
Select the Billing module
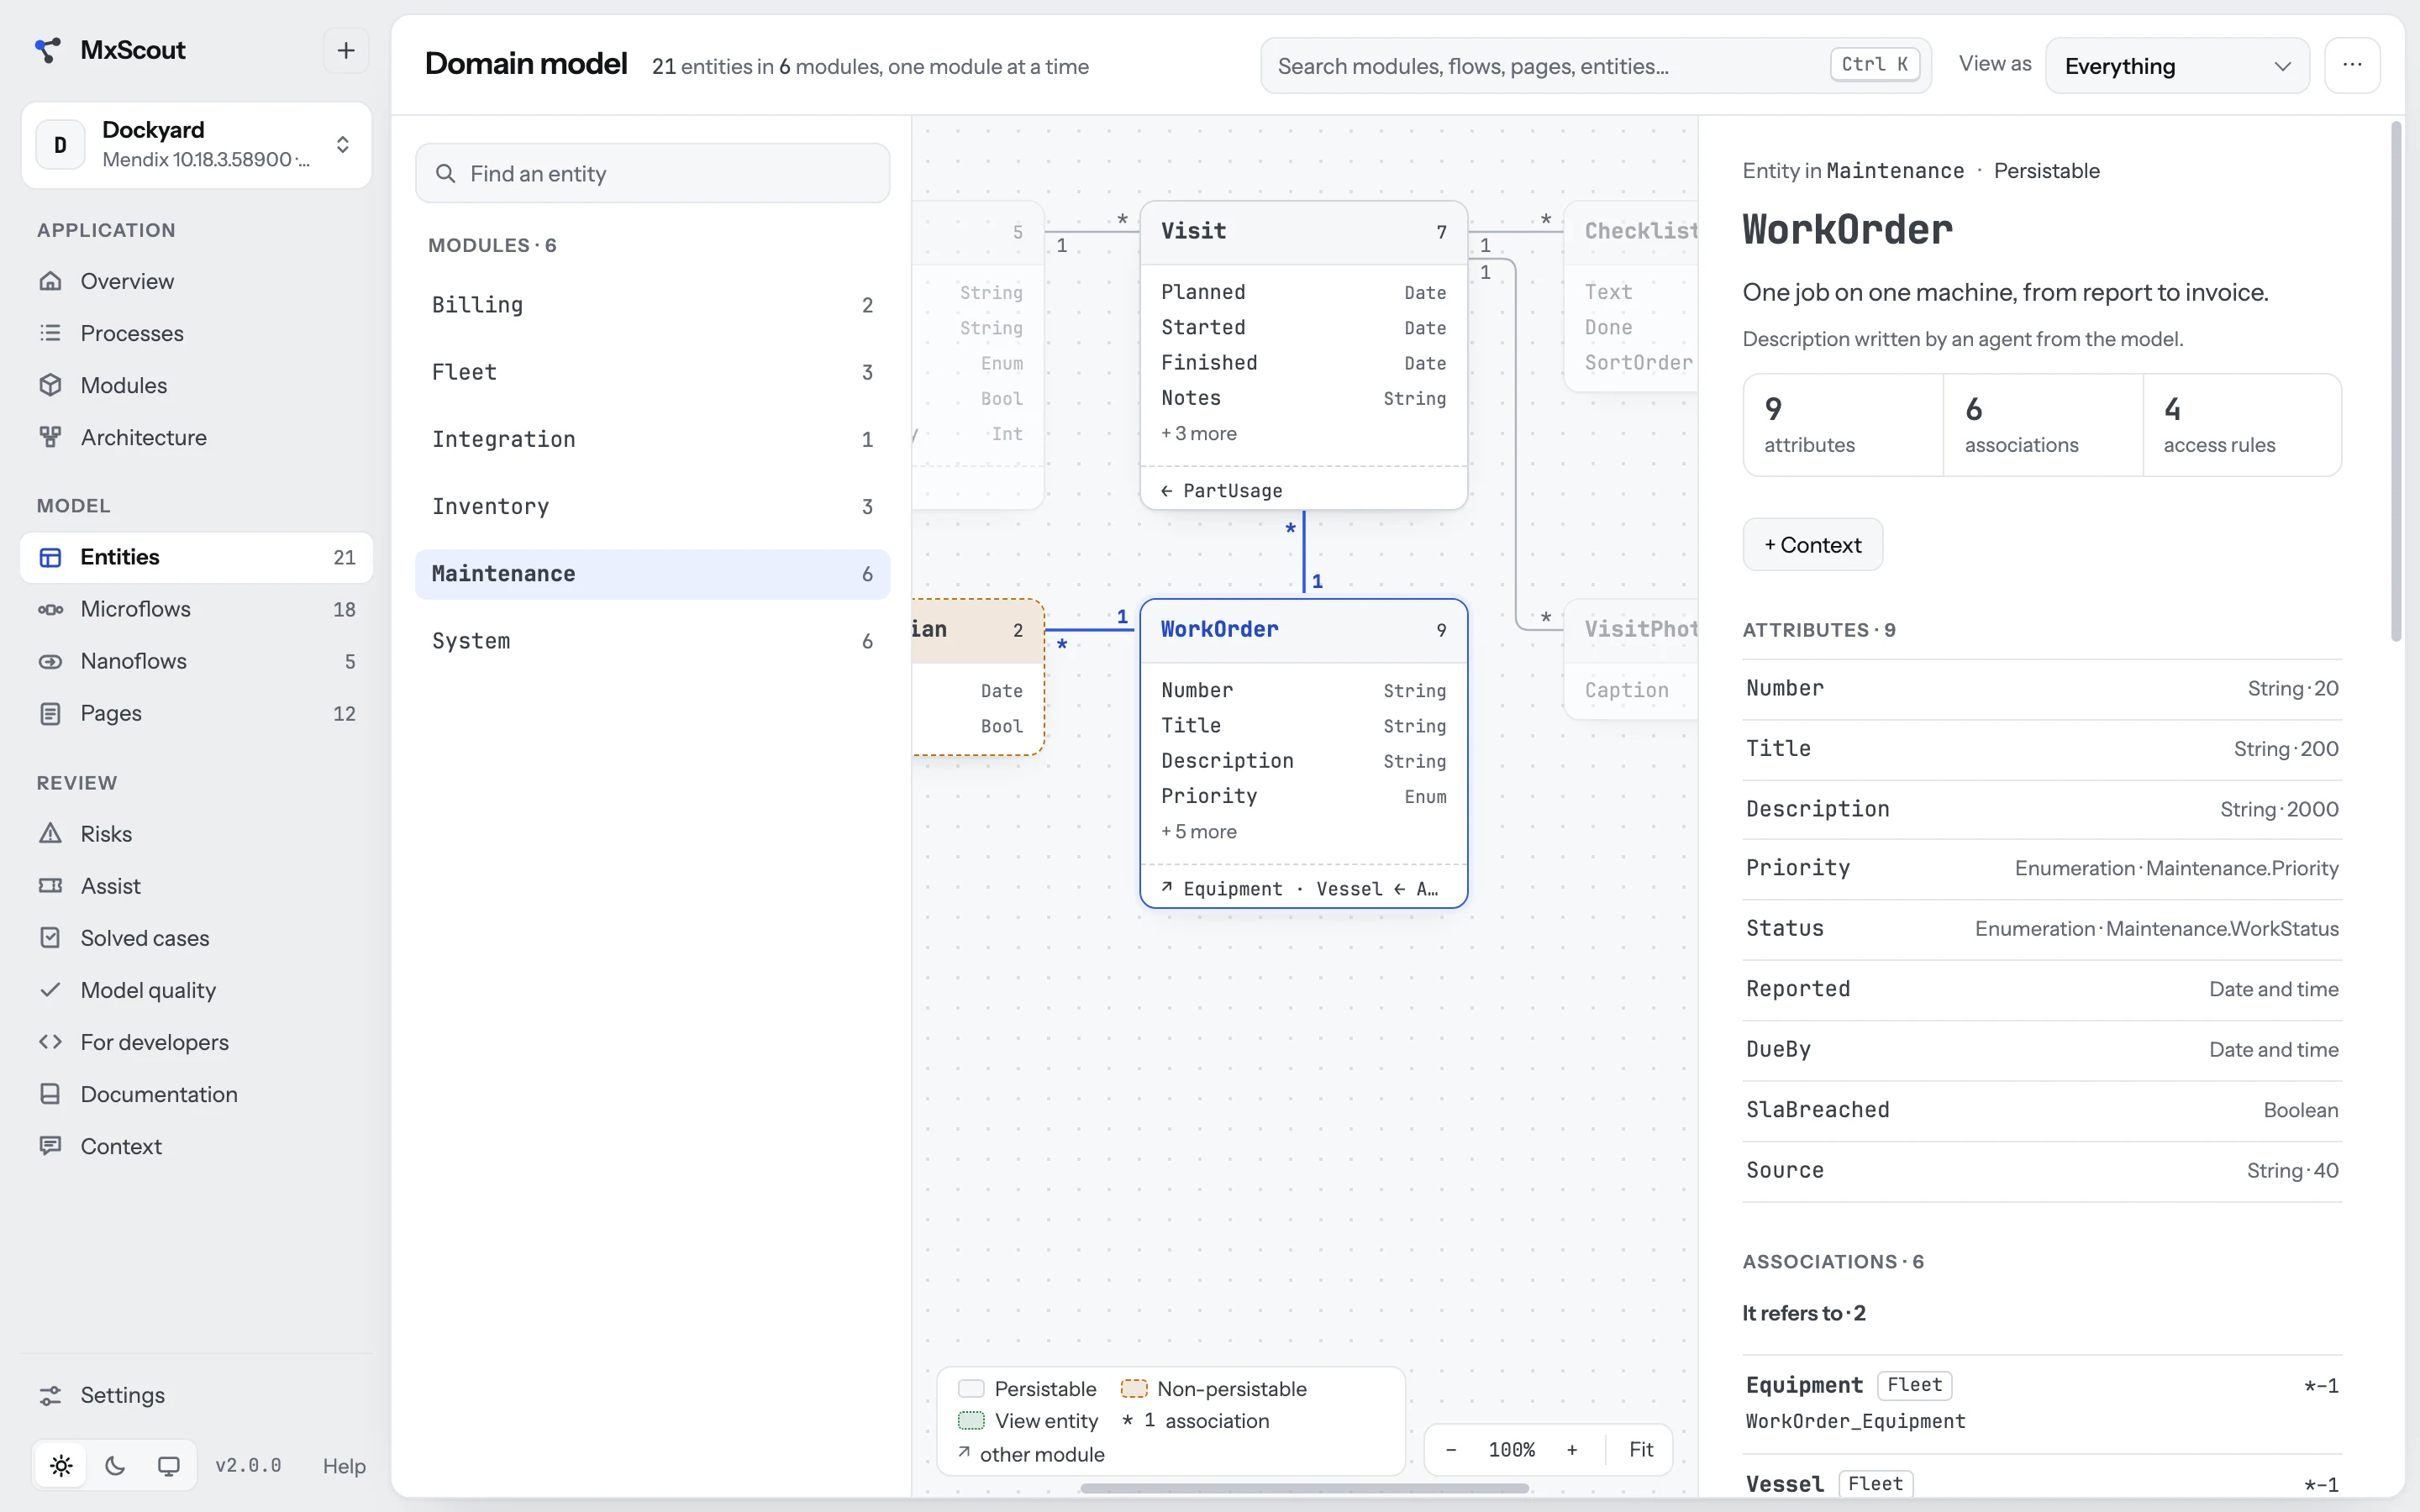[652, 305]
